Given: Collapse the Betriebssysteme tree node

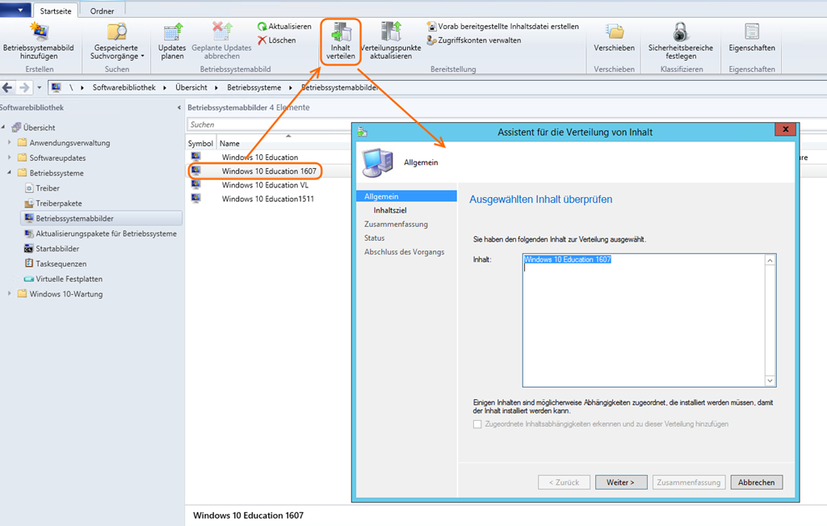Looking at the screenshot, I should coord(10,173).
